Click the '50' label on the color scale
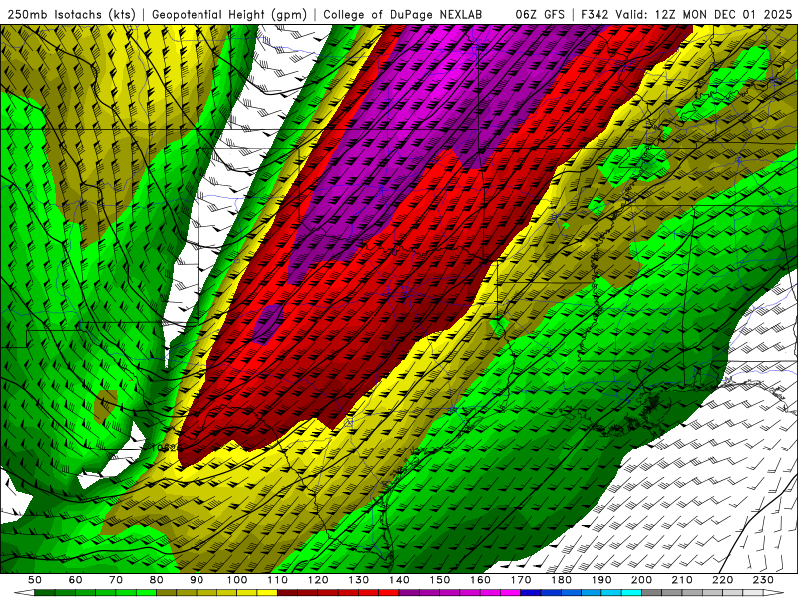Viewport: 798px width, 598px height. pos(35,580)
